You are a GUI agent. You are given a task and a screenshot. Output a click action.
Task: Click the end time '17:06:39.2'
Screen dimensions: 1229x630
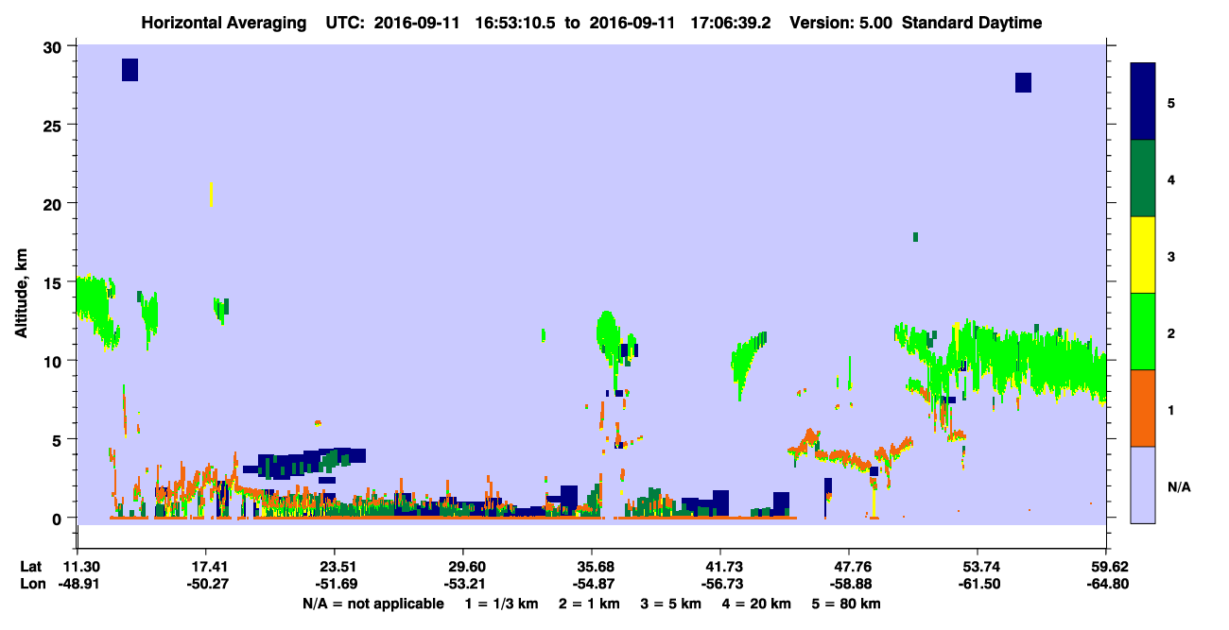tap(729, 23)
